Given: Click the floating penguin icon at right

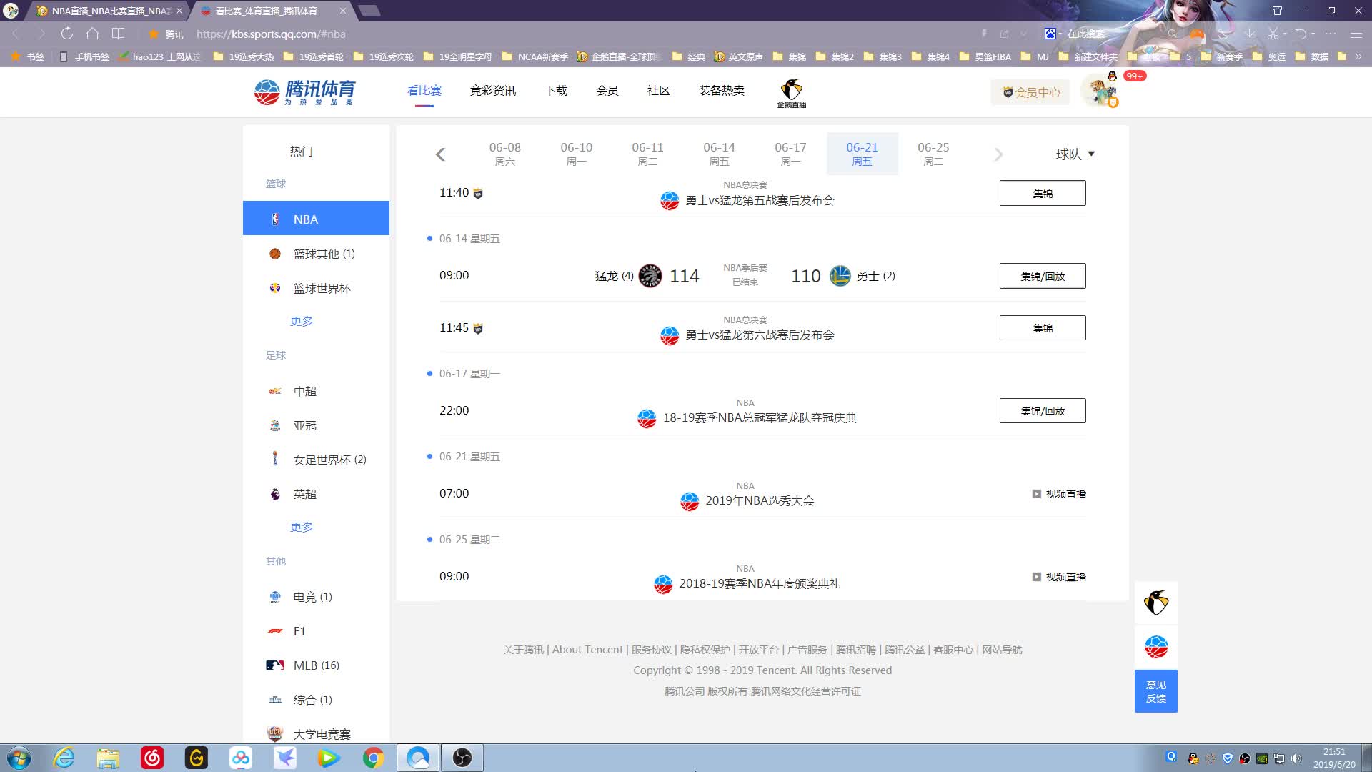Looking at the screenshot, I should pyautogui.click(x=1155, y=603).
